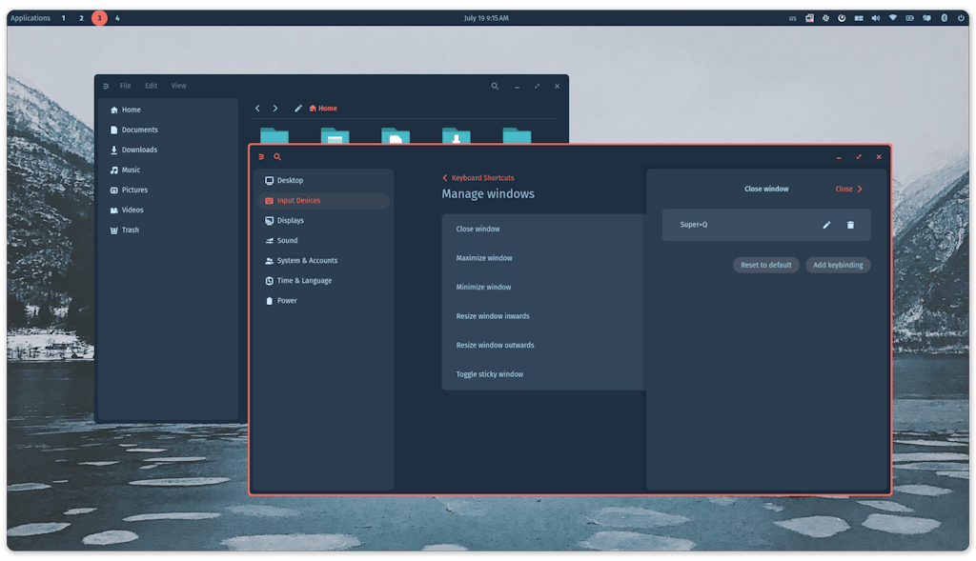The height and width of the screenshot is (561, 976).
Task: Open volume indicator in the top panel
Action: (x=876, y=18)
